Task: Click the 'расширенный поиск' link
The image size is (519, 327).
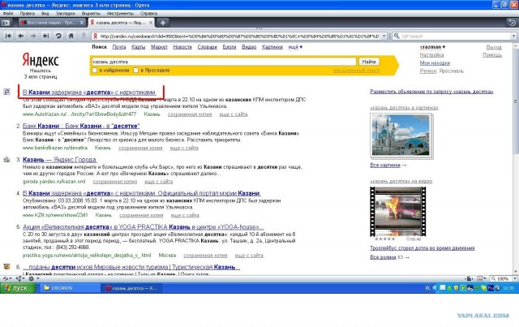Action: (356, 71)
